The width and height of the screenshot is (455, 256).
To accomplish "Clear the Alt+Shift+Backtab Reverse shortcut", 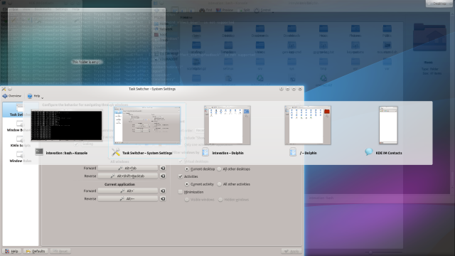I will 163,176.
